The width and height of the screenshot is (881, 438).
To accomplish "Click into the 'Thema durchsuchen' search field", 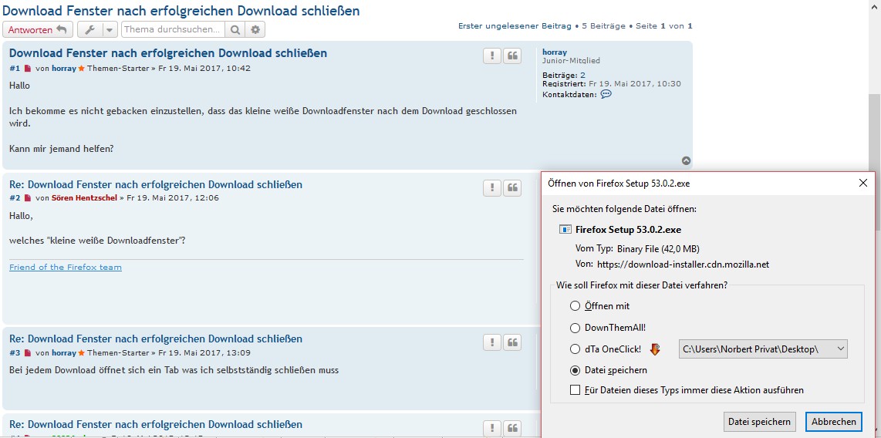I will click(173, 29).
